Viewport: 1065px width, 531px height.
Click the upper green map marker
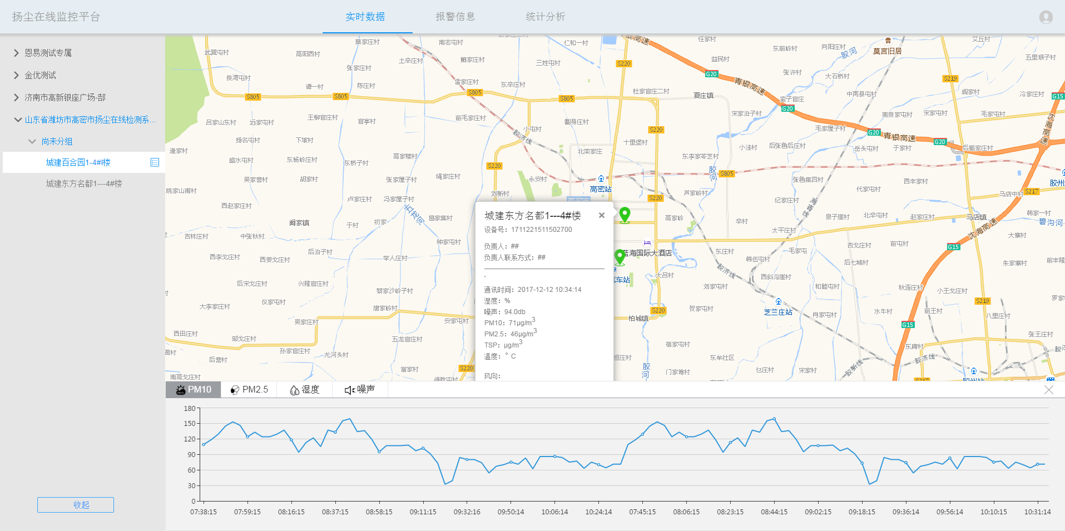coord(625,214)
